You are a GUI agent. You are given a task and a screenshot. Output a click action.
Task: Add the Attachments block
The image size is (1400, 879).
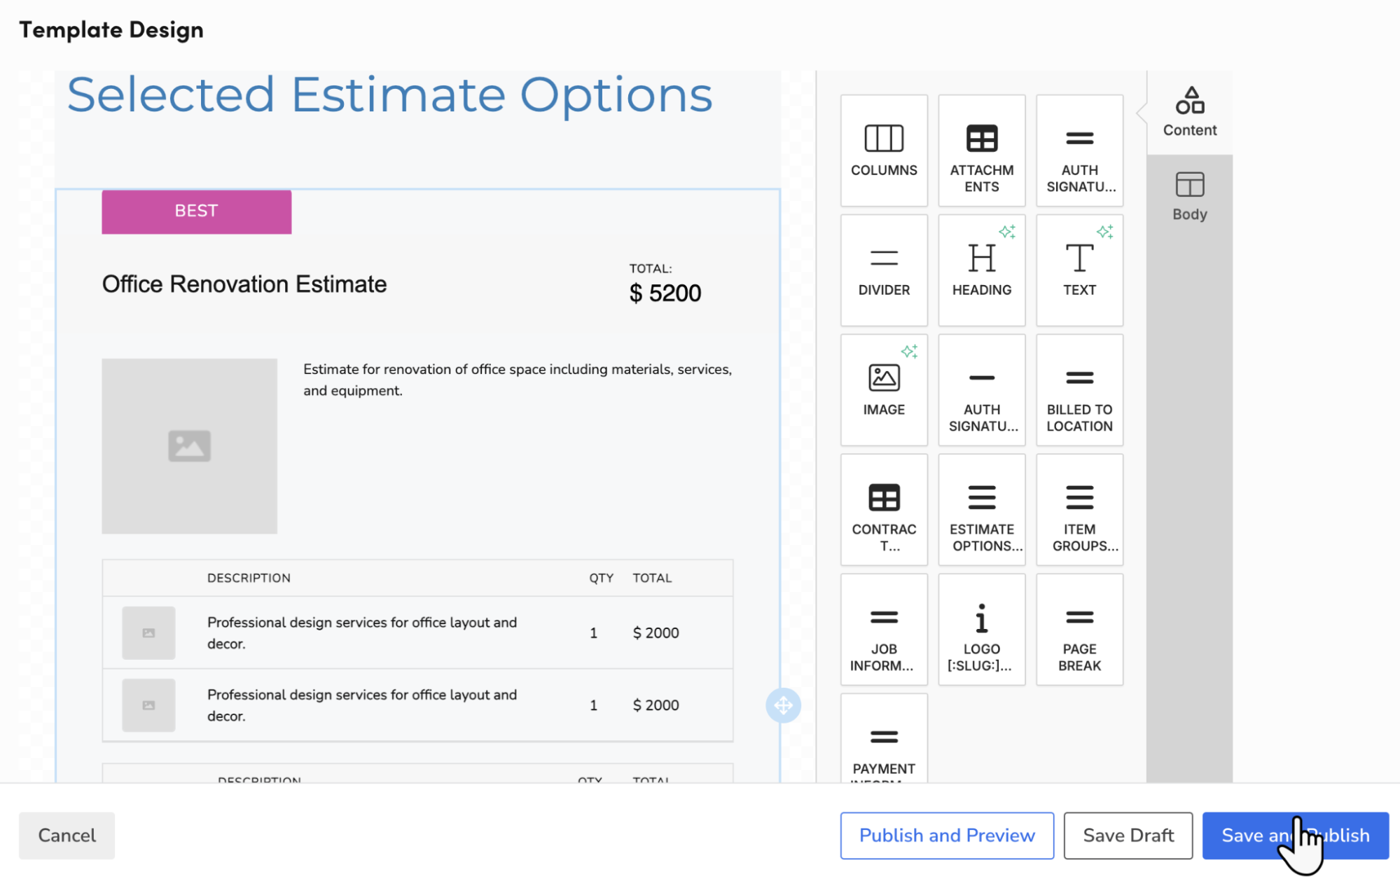pyautogui.click(x=981, y=151)
